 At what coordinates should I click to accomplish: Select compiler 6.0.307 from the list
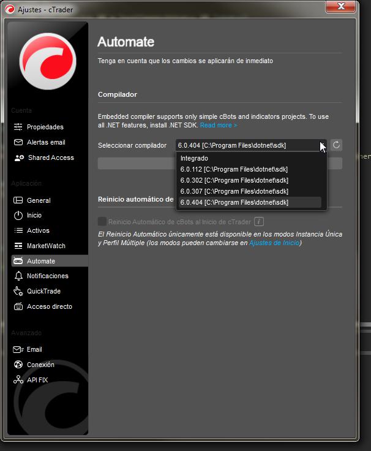(x=250, y=191)
